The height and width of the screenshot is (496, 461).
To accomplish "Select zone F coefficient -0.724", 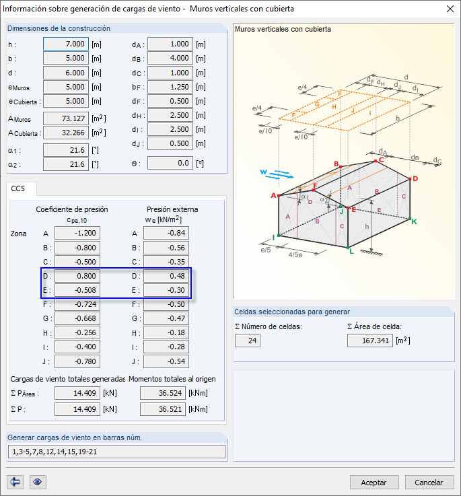I will (x=77, y=304).
